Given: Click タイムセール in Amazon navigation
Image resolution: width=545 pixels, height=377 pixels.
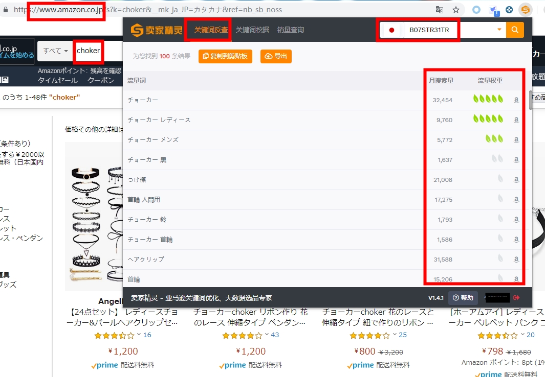Looking at the screenshot, I should (x=58, y=80).
